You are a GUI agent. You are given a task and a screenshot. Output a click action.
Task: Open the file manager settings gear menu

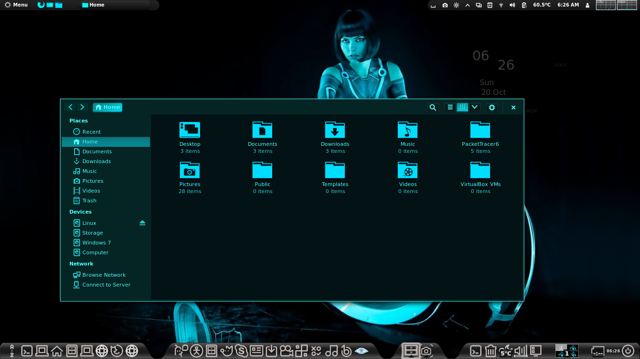pos(492,107)
